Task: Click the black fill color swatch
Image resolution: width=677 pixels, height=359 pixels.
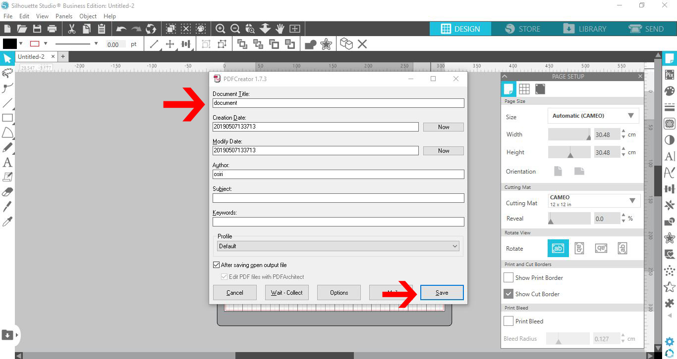Action: coord(10,44)
